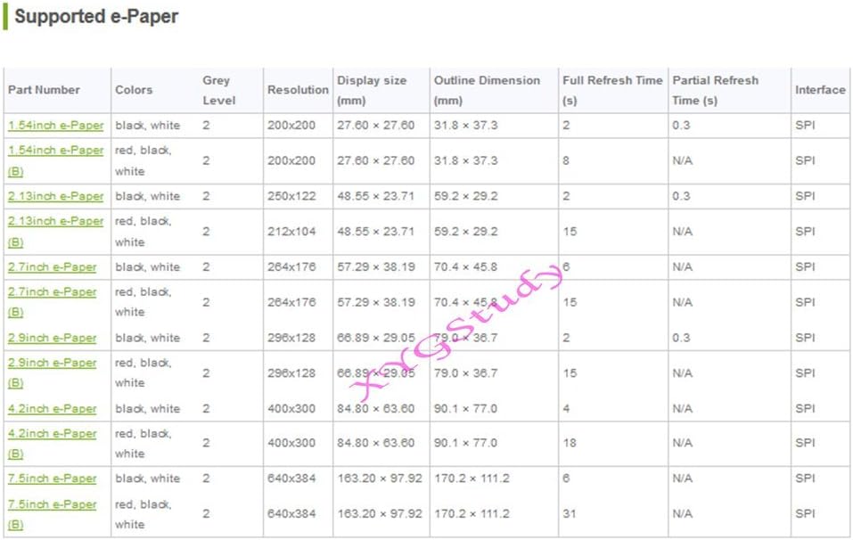Visit the 2.9inch e-Paper (B) link
Screen dimensions: 853x540
(x=52, y=364)
